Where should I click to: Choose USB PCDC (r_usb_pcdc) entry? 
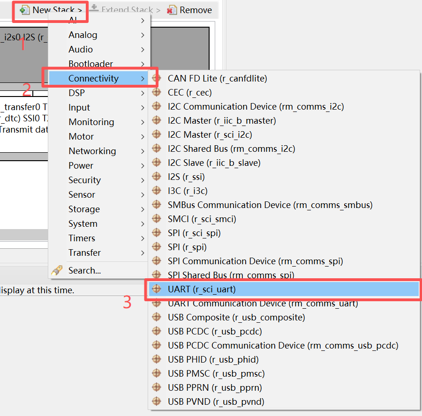click(284, 331)
